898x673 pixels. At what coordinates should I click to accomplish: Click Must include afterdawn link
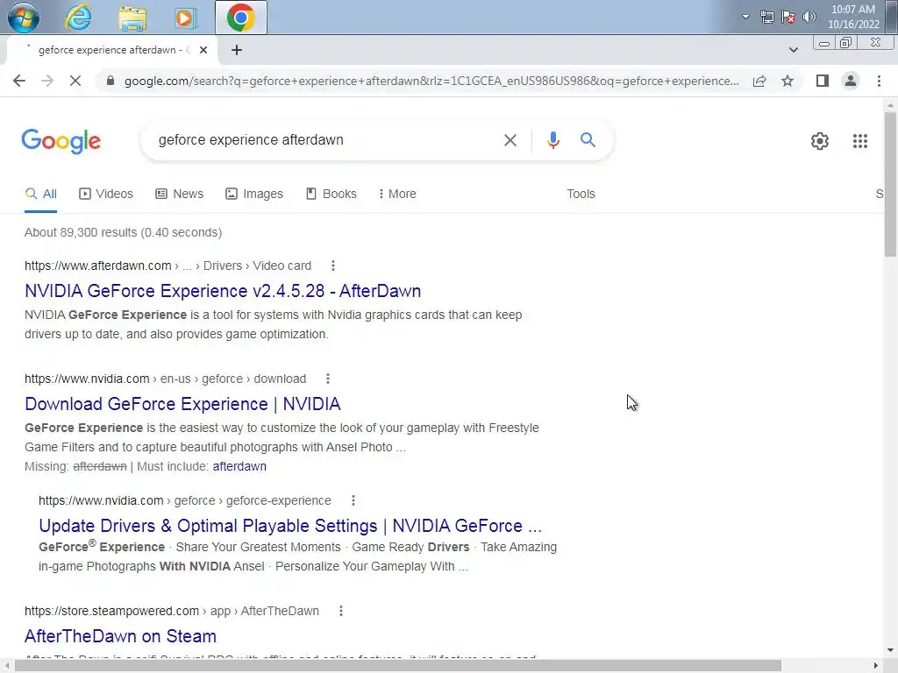click(x=239, y=466)
